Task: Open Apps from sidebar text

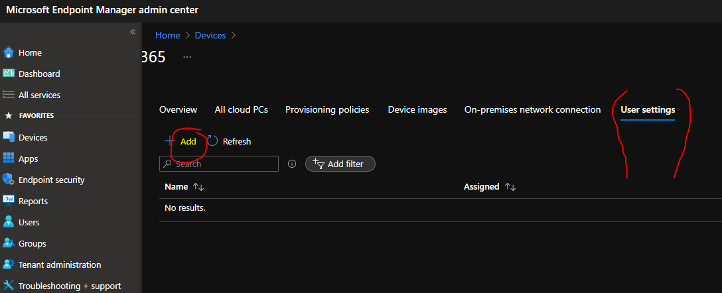Action: [x=28, y=158]
